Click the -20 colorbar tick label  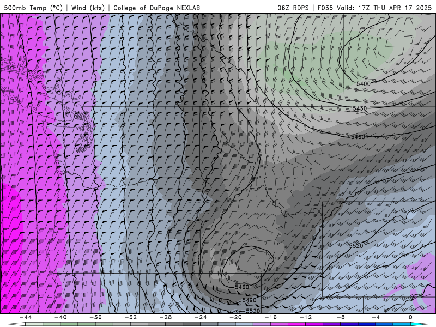click(235, 317)
